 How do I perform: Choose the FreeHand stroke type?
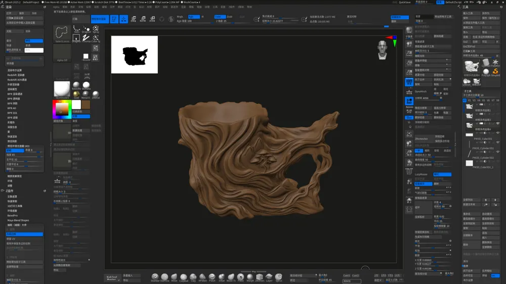point(86,39)
